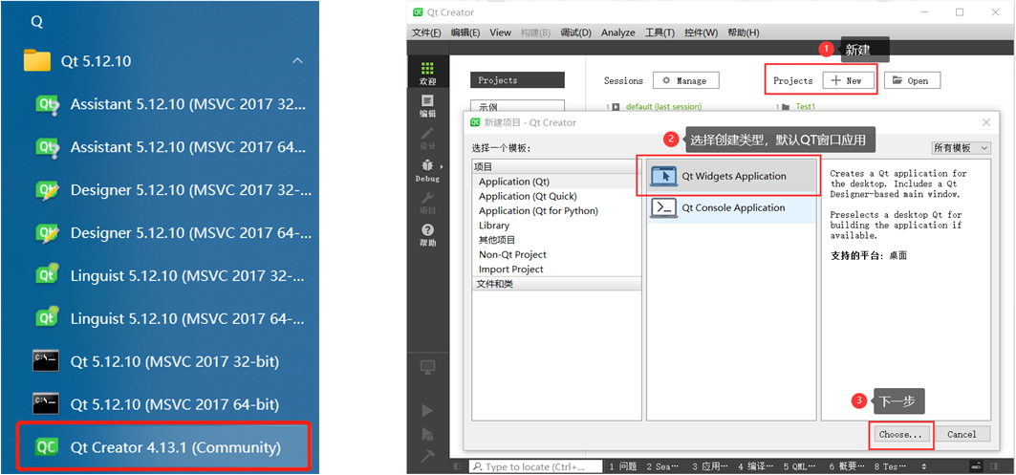Click the Choose... button
Screen dimensions: 1016x475
point(900,434)
